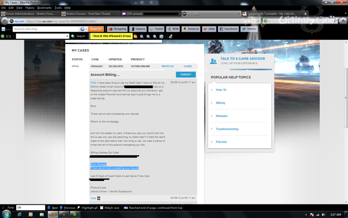Open Windows Media Player from taskbar
This screenshot has width=348, height=218.
[30, 215]
